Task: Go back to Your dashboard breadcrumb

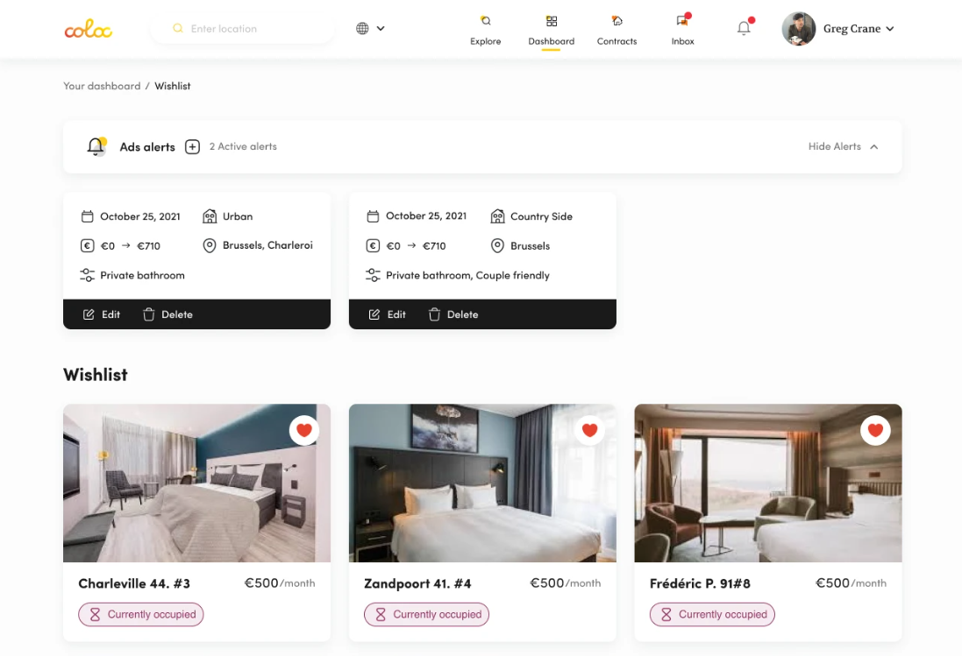Action: [102, 86]
